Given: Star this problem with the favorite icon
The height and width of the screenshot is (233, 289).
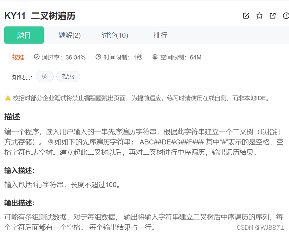Looking at the screenshot, I should coord(260,16).
